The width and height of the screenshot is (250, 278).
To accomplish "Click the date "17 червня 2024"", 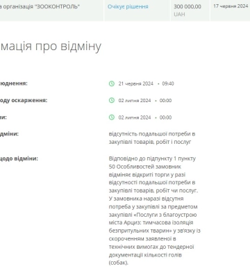I will 231,6.
